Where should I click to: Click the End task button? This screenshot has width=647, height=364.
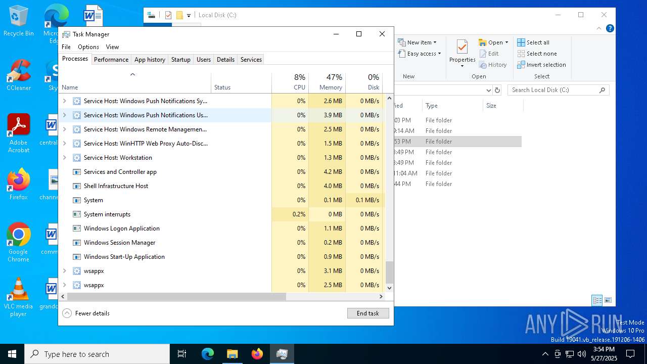point(368,313)
